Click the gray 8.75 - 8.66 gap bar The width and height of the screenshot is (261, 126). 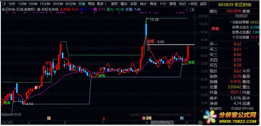[171, 45]
